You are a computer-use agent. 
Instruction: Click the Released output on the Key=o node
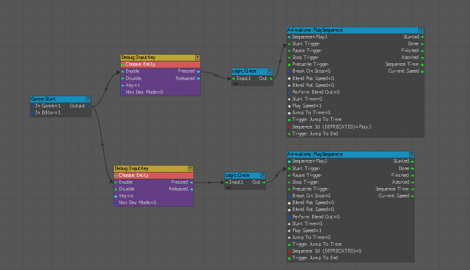click(x=181, y=189)
